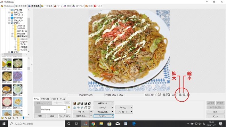Collapse the ピクチャ tree node

pyautogui.click(x=9, y=23)
